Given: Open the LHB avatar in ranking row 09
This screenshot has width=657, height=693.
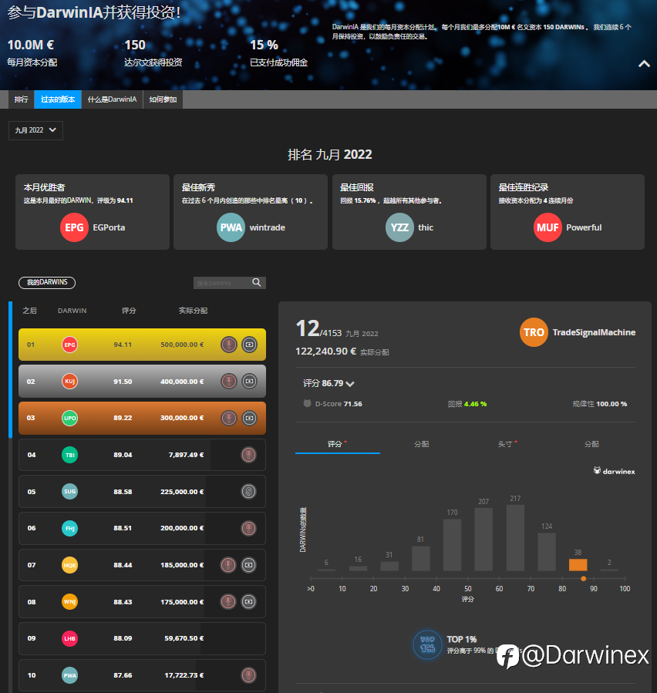Looking at the screenshot, I should pos(70,638).
